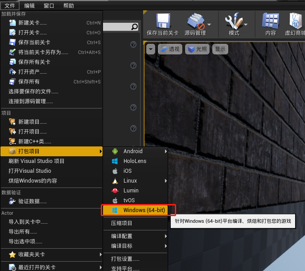
Task: Click the 打开项目 folder icon
Action: (x=12, y=132)
